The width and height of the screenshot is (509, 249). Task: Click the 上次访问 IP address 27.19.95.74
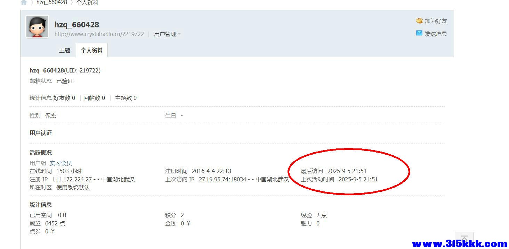[x=222, y=179]
